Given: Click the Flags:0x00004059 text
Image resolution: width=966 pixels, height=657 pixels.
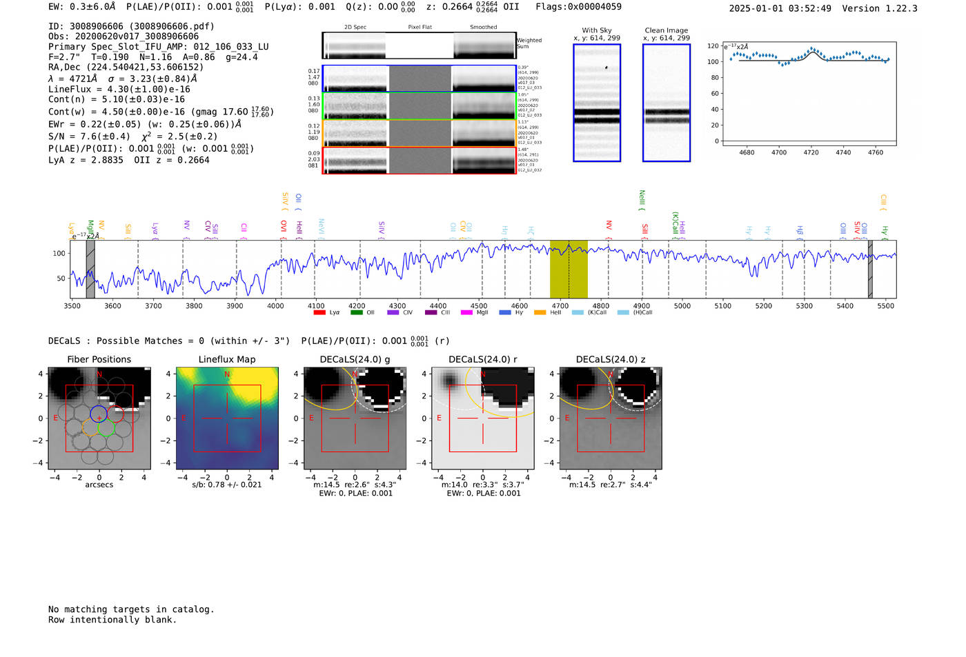Looking at the screenshot, I should click(x=578, y=7).
